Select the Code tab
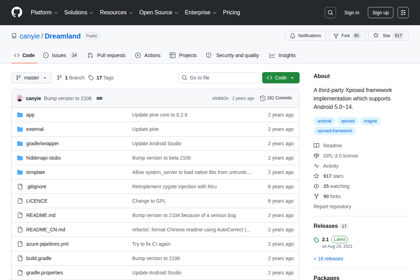The image size is (420, 280). (x=24, y=55)
